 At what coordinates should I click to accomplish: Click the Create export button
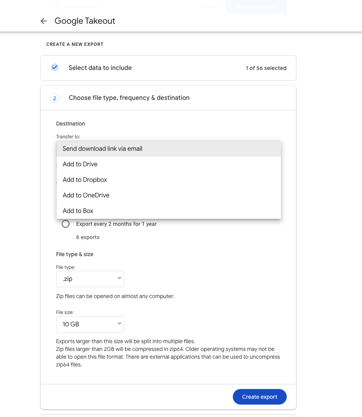pyautogui.click(x=260, y=397)
